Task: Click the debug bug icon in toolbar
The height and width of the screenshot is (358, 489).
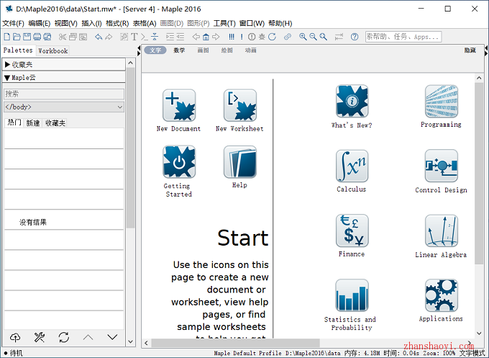Action: (x=262, y=37)
